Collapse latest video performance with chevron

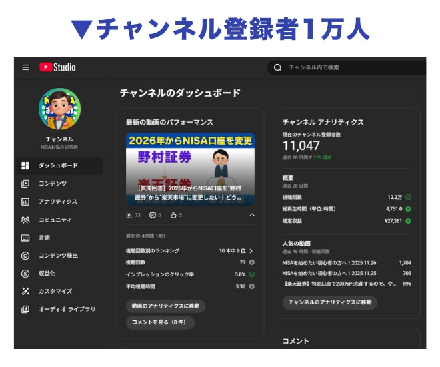[252, 215]
